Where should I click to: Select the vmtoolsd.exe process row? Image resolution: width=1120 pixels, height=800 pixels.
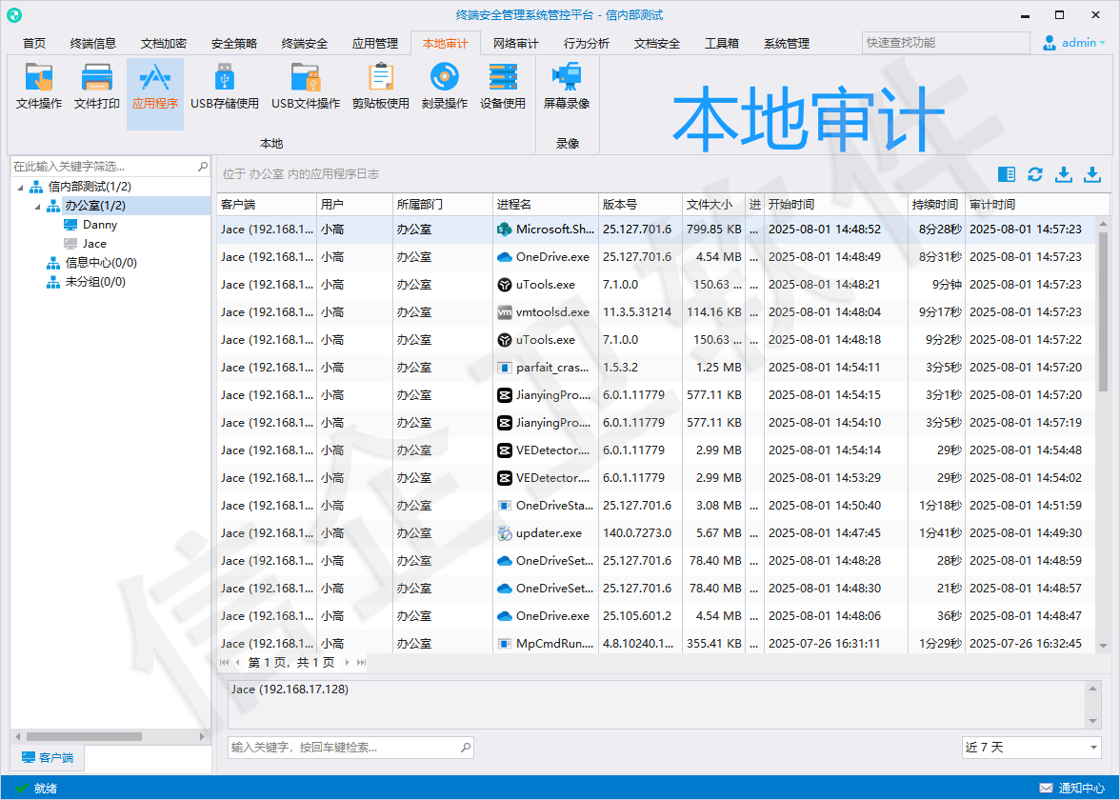(x=655, y=312)
